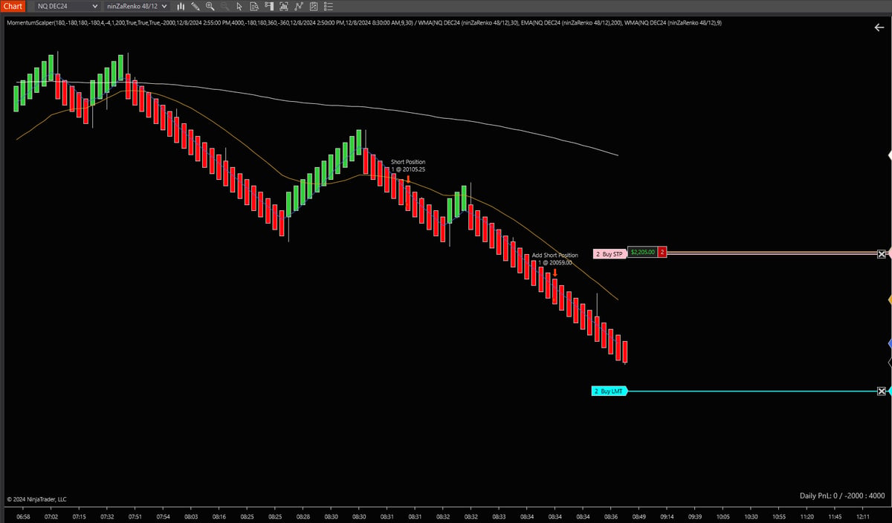Click the 09:39 time axis label

click(x=695, y=516)
